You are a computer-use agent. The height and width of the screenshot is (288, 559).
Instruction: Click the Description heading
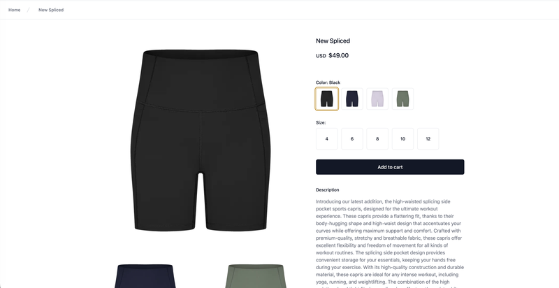point(327,190)
